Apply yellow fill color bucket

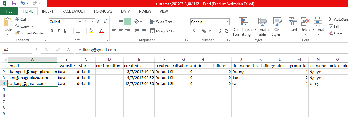[91, 31]
